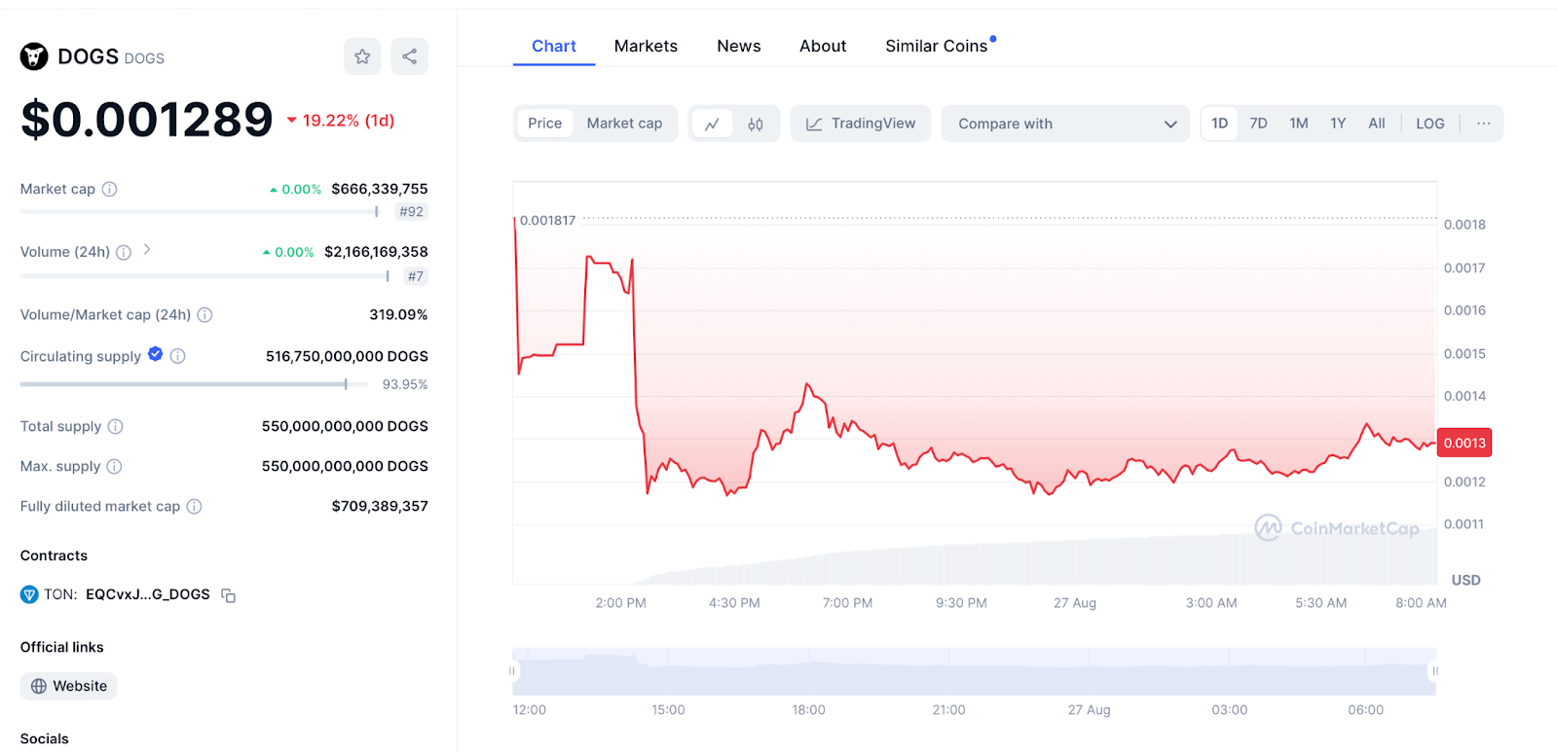
Task: Open Fully diluted market cap info icon
Action: click(194, 506)
